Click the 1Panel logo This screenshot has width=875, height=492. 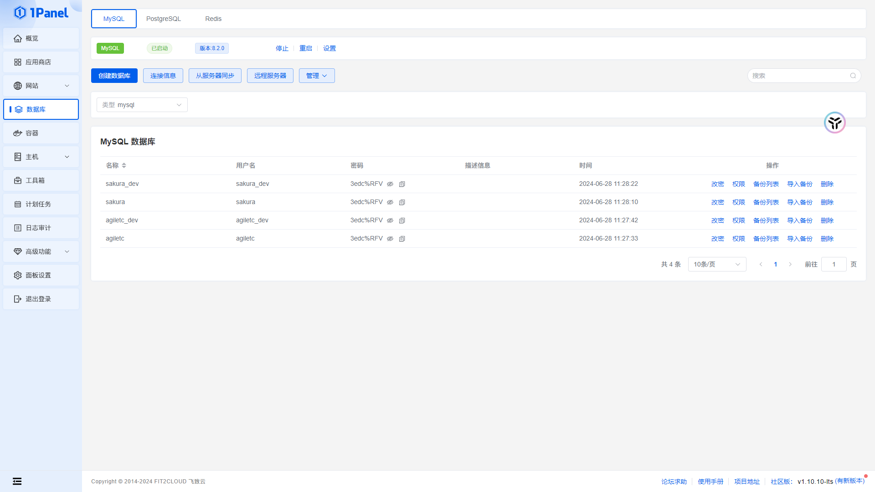point(41,13)
